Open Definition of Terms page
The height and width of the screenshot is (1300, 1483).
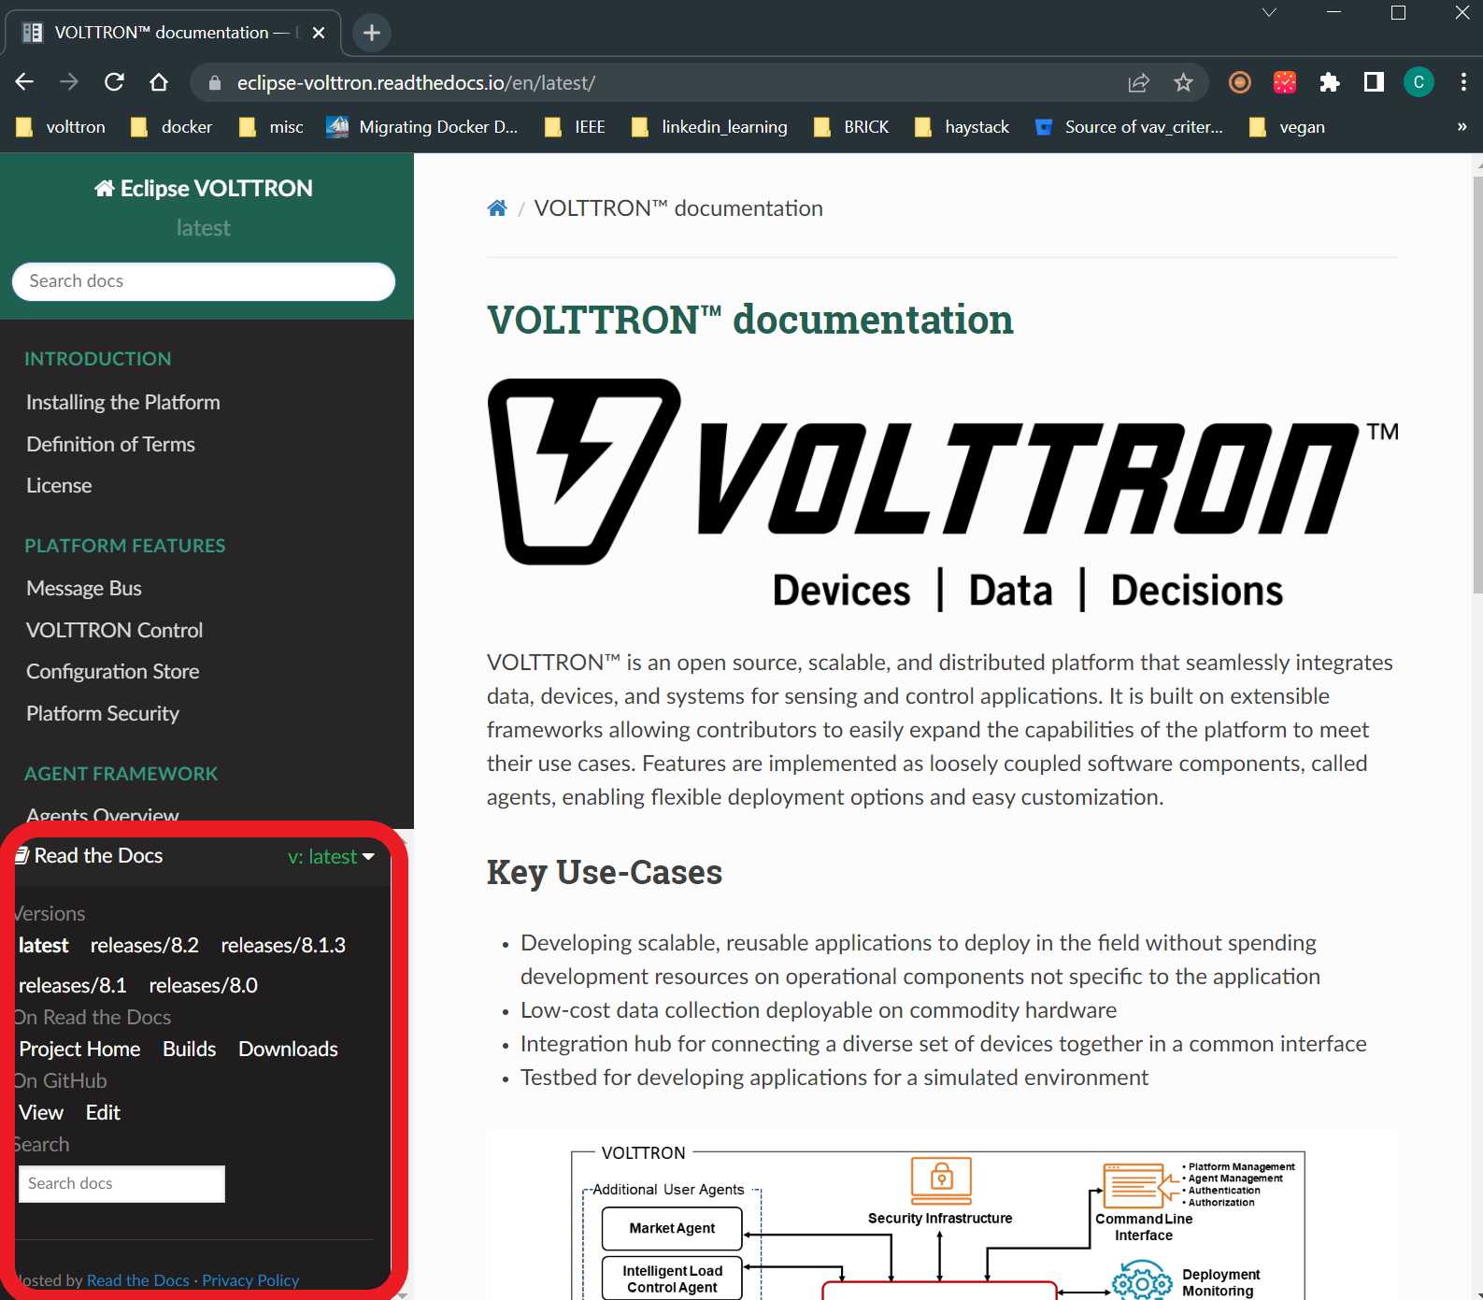coord(110,444)
